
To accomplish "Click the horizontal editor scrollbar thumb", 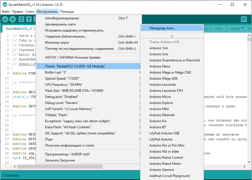I will coord(60,167).
